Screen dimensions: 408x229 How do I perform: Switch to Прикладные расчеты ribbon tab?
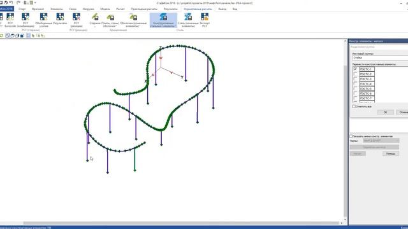coord(144,9)
